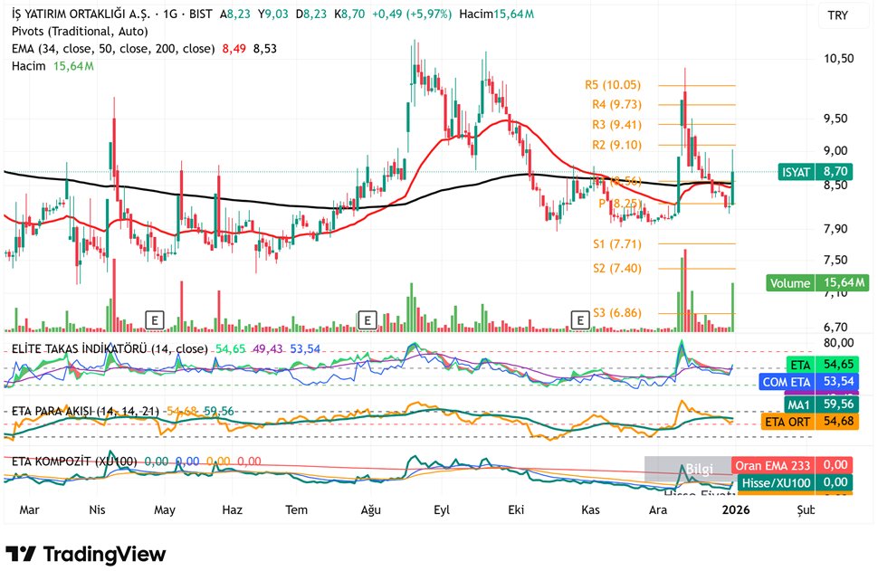This screenshot has width=878, height=571.
Task: Click the Eyl label on time axis
Action: [x=441, y=510]
